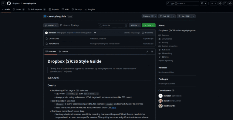Click the Go to file search field
The image size is (233, 120).
113,25
